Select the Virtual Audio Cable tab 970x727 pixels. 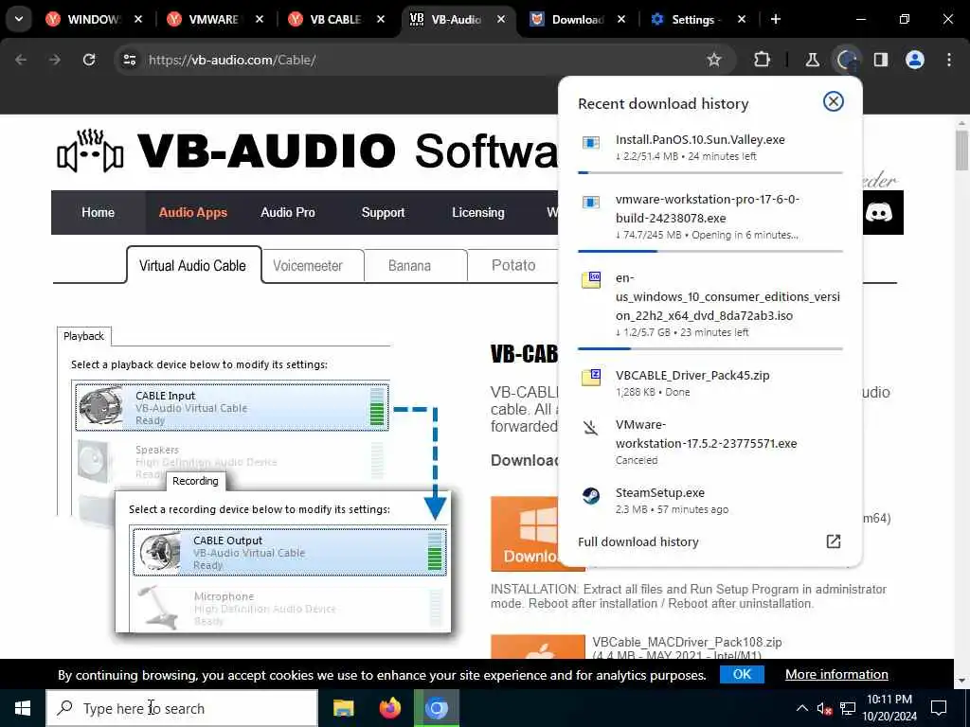[192, 266]
